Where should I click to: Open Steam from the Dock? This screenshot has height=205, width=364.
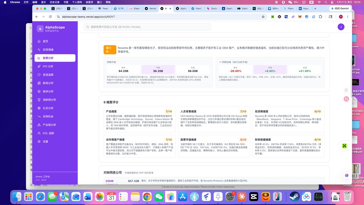[294, 197]
